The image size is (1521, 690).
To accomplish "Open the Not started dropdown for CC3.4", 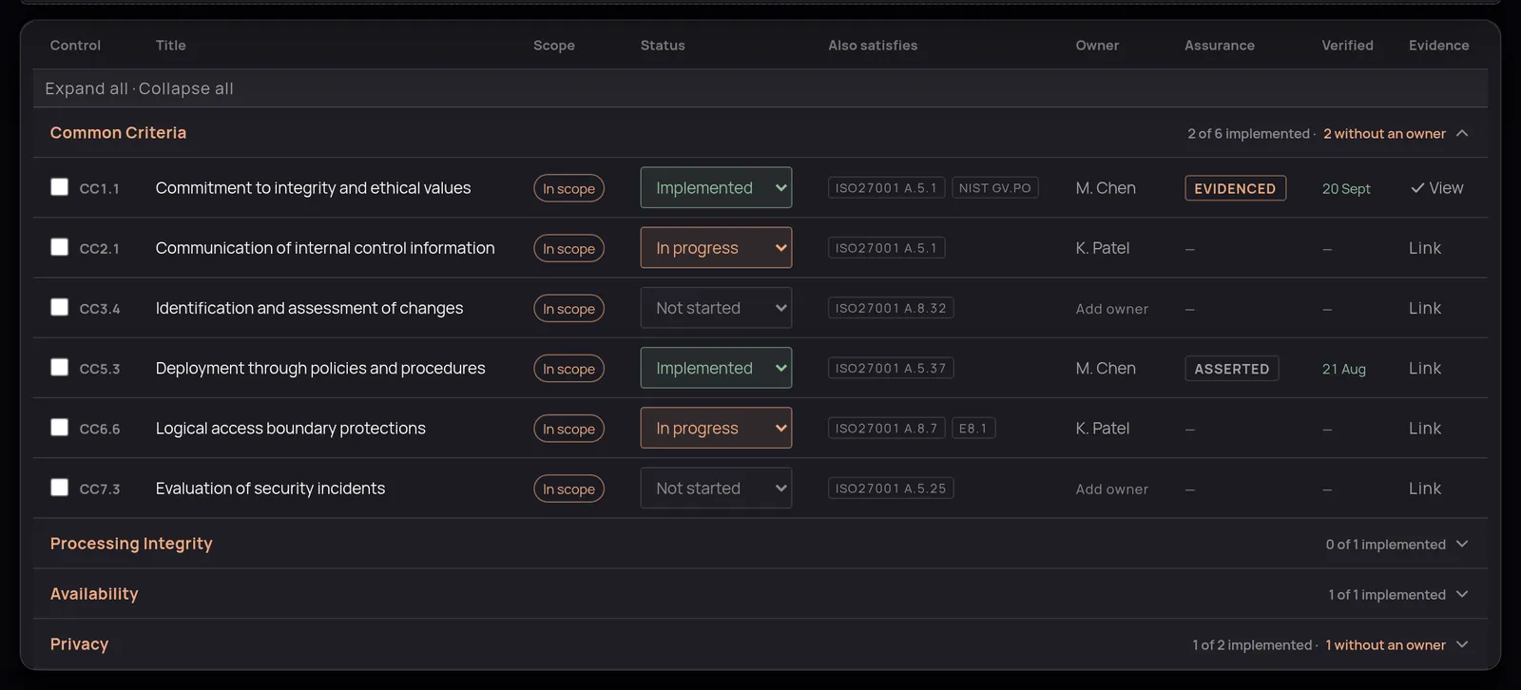I will [x=716, y=308].
